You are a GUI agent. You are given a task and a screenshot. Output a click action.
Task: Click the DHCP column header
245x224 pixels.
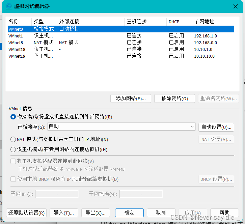tap(179, 21)
